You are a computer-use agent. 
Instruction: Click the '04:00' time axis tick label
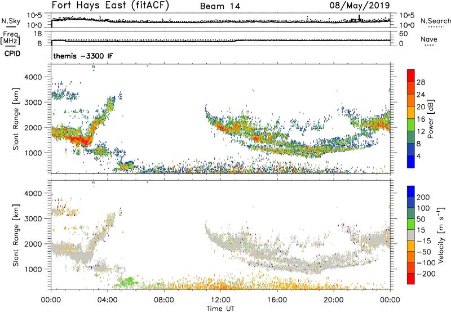(x=108, y=300)
